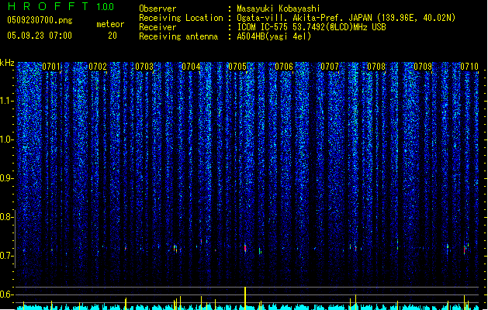Click the 1.0 kHz axis label
The width and height of the screenshot is (488, 310).
coord(6,139)
